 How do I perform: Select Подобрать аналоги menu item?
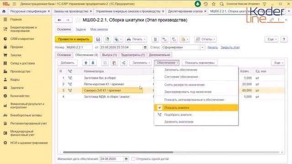tap(196, 115)
